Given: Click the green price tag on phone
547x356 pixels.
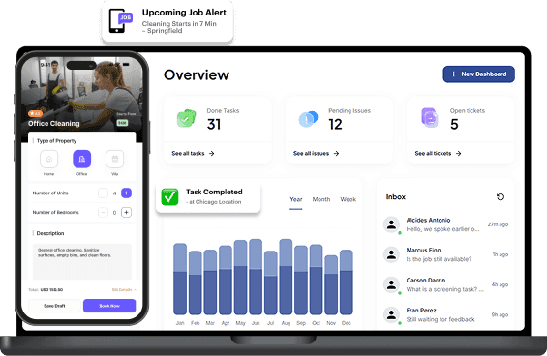Looking at the screenshot, I should pos(122,123).
